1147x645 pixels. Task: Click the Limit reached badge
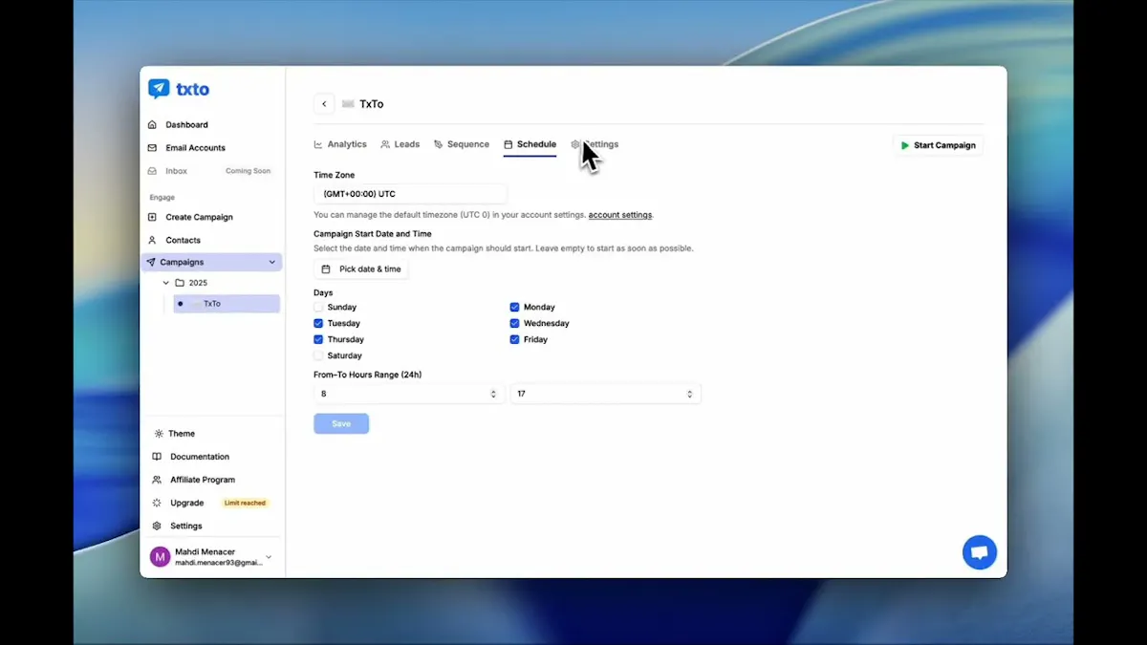click(245, 503)
